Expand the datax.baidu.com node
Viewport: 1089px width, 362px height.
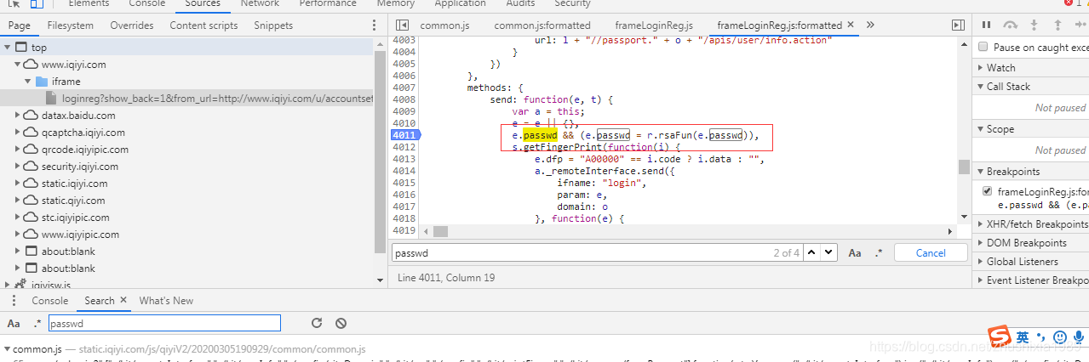(x=19, y=116)
